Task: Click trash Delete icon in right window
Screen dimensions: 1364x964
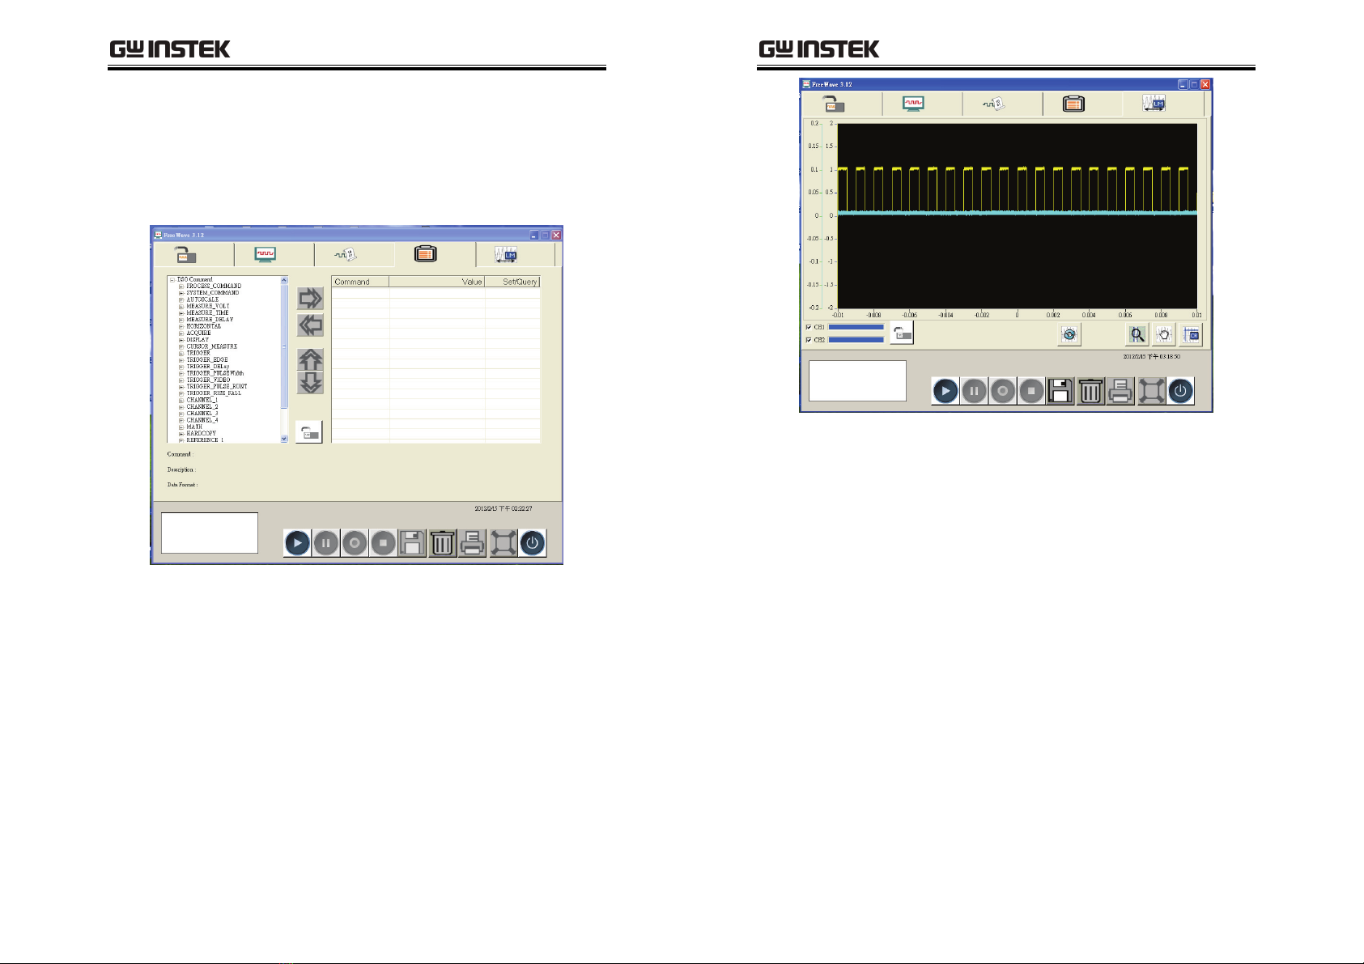Action: coord(1090,392)
